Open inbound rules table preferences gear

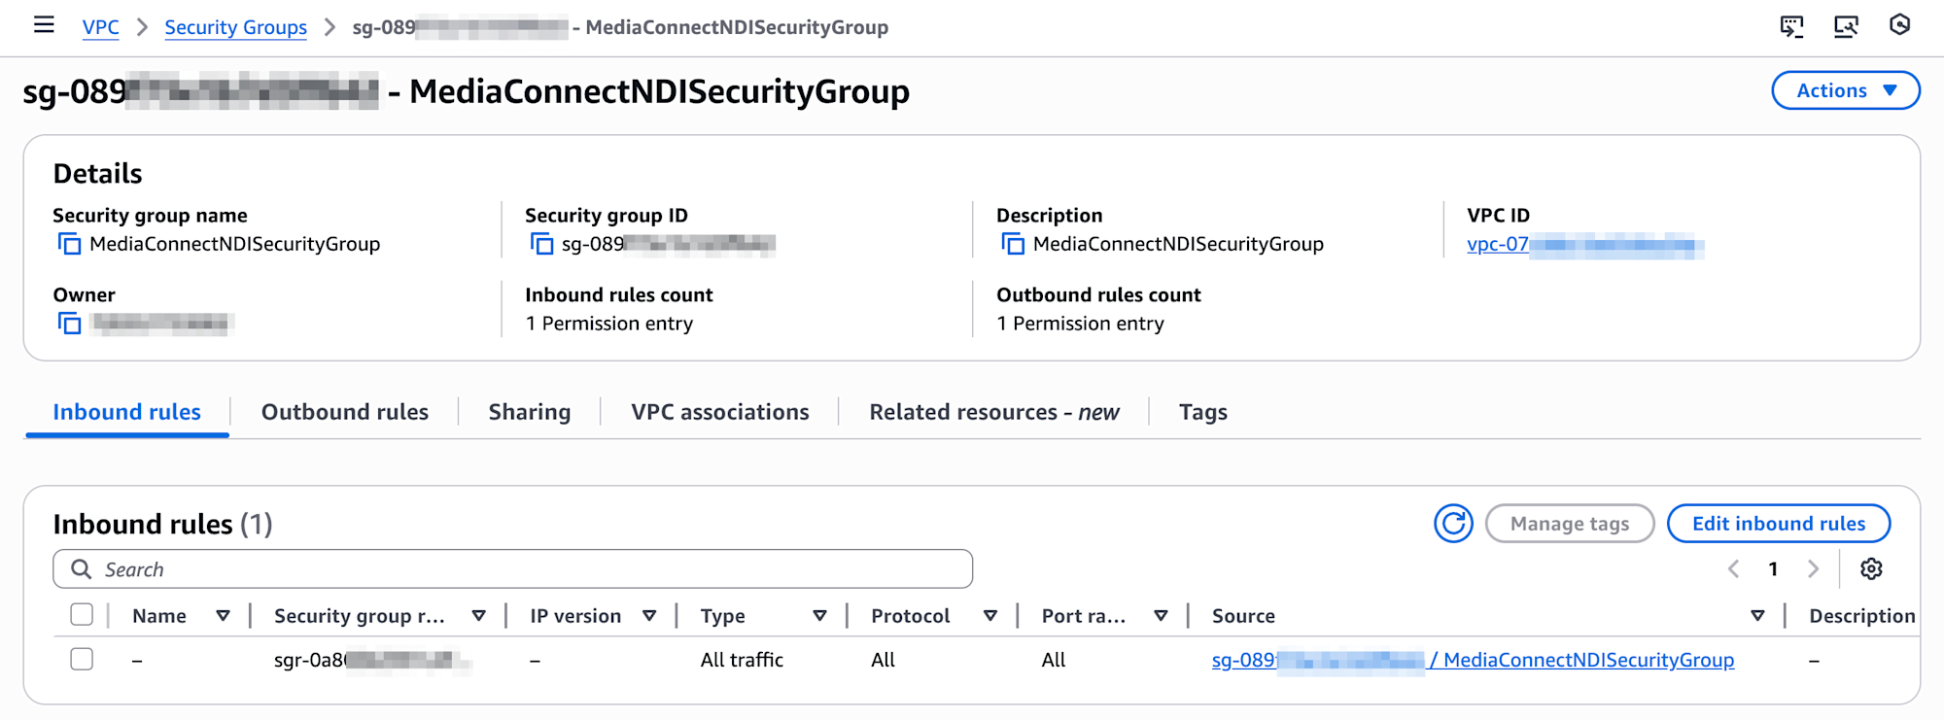1871,569
